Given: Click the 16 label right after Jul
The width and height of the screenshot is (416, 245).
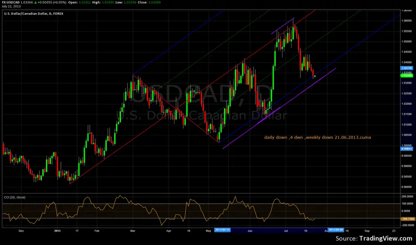Looking at the screenshot, I should pos(306,231).
